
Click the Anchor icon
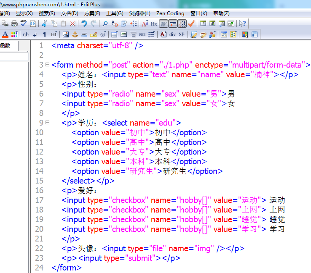[75, 34]
